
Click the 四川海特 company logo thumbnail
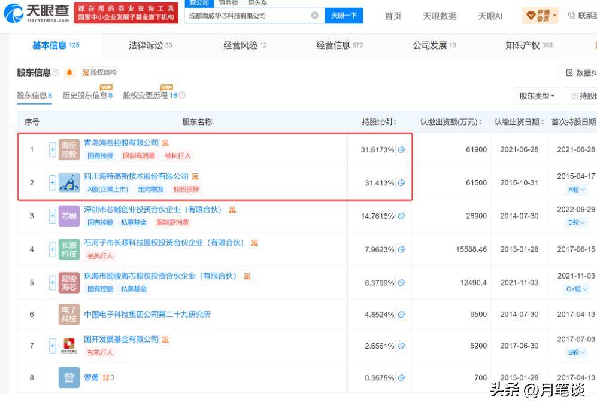(x=69, y=183)
